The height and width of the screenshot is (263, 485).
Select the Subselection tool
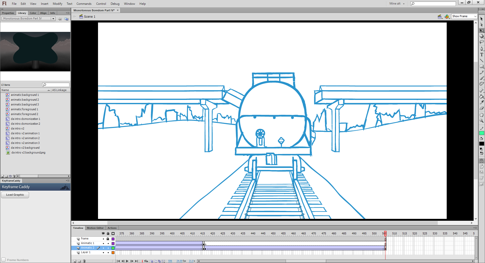click(x=481, y=25)
